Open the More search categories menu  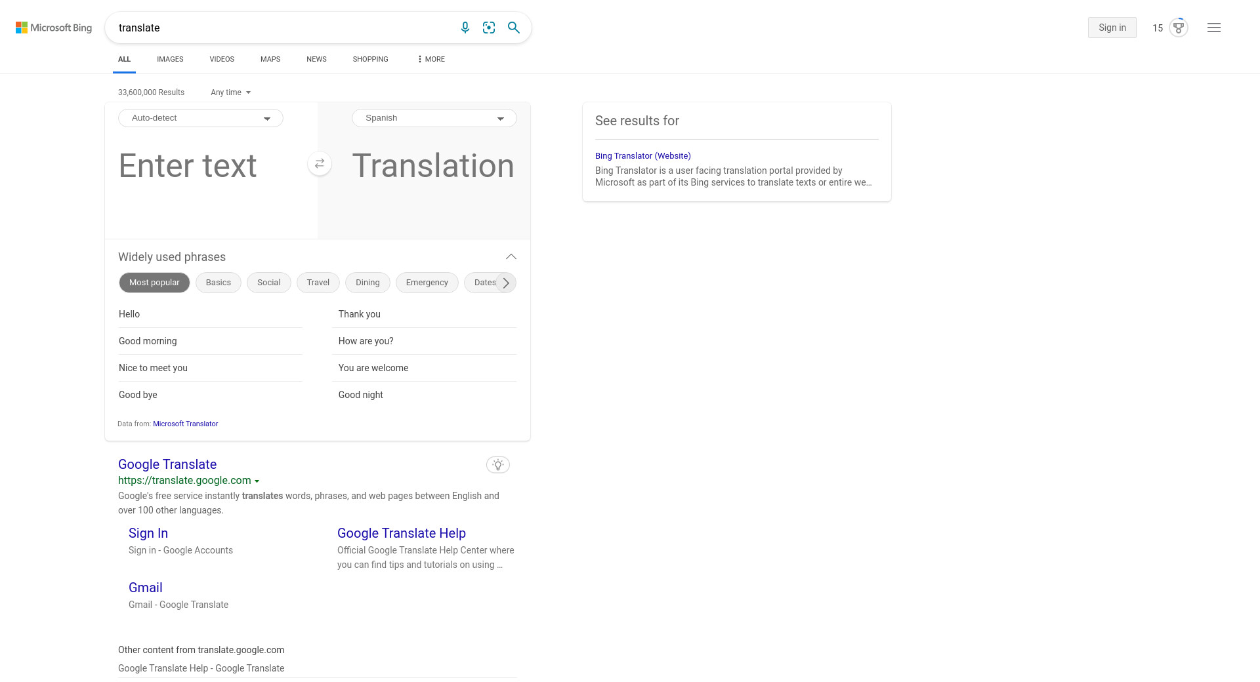(430, 59)
